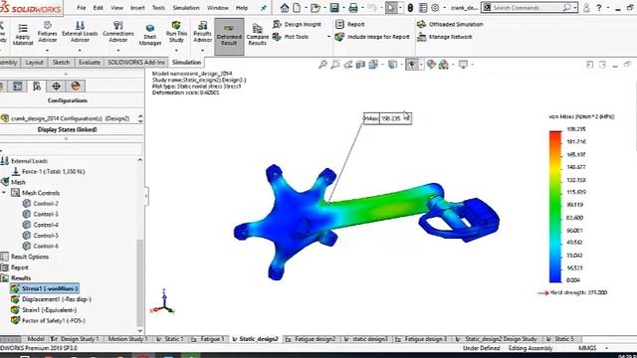Toggle the Deformed Result button

[x=229, y=36]
